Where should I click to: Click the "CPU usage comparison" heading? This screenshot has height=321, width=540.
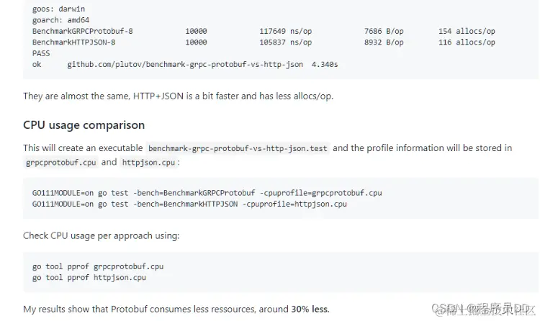click(x=84, y=125)
